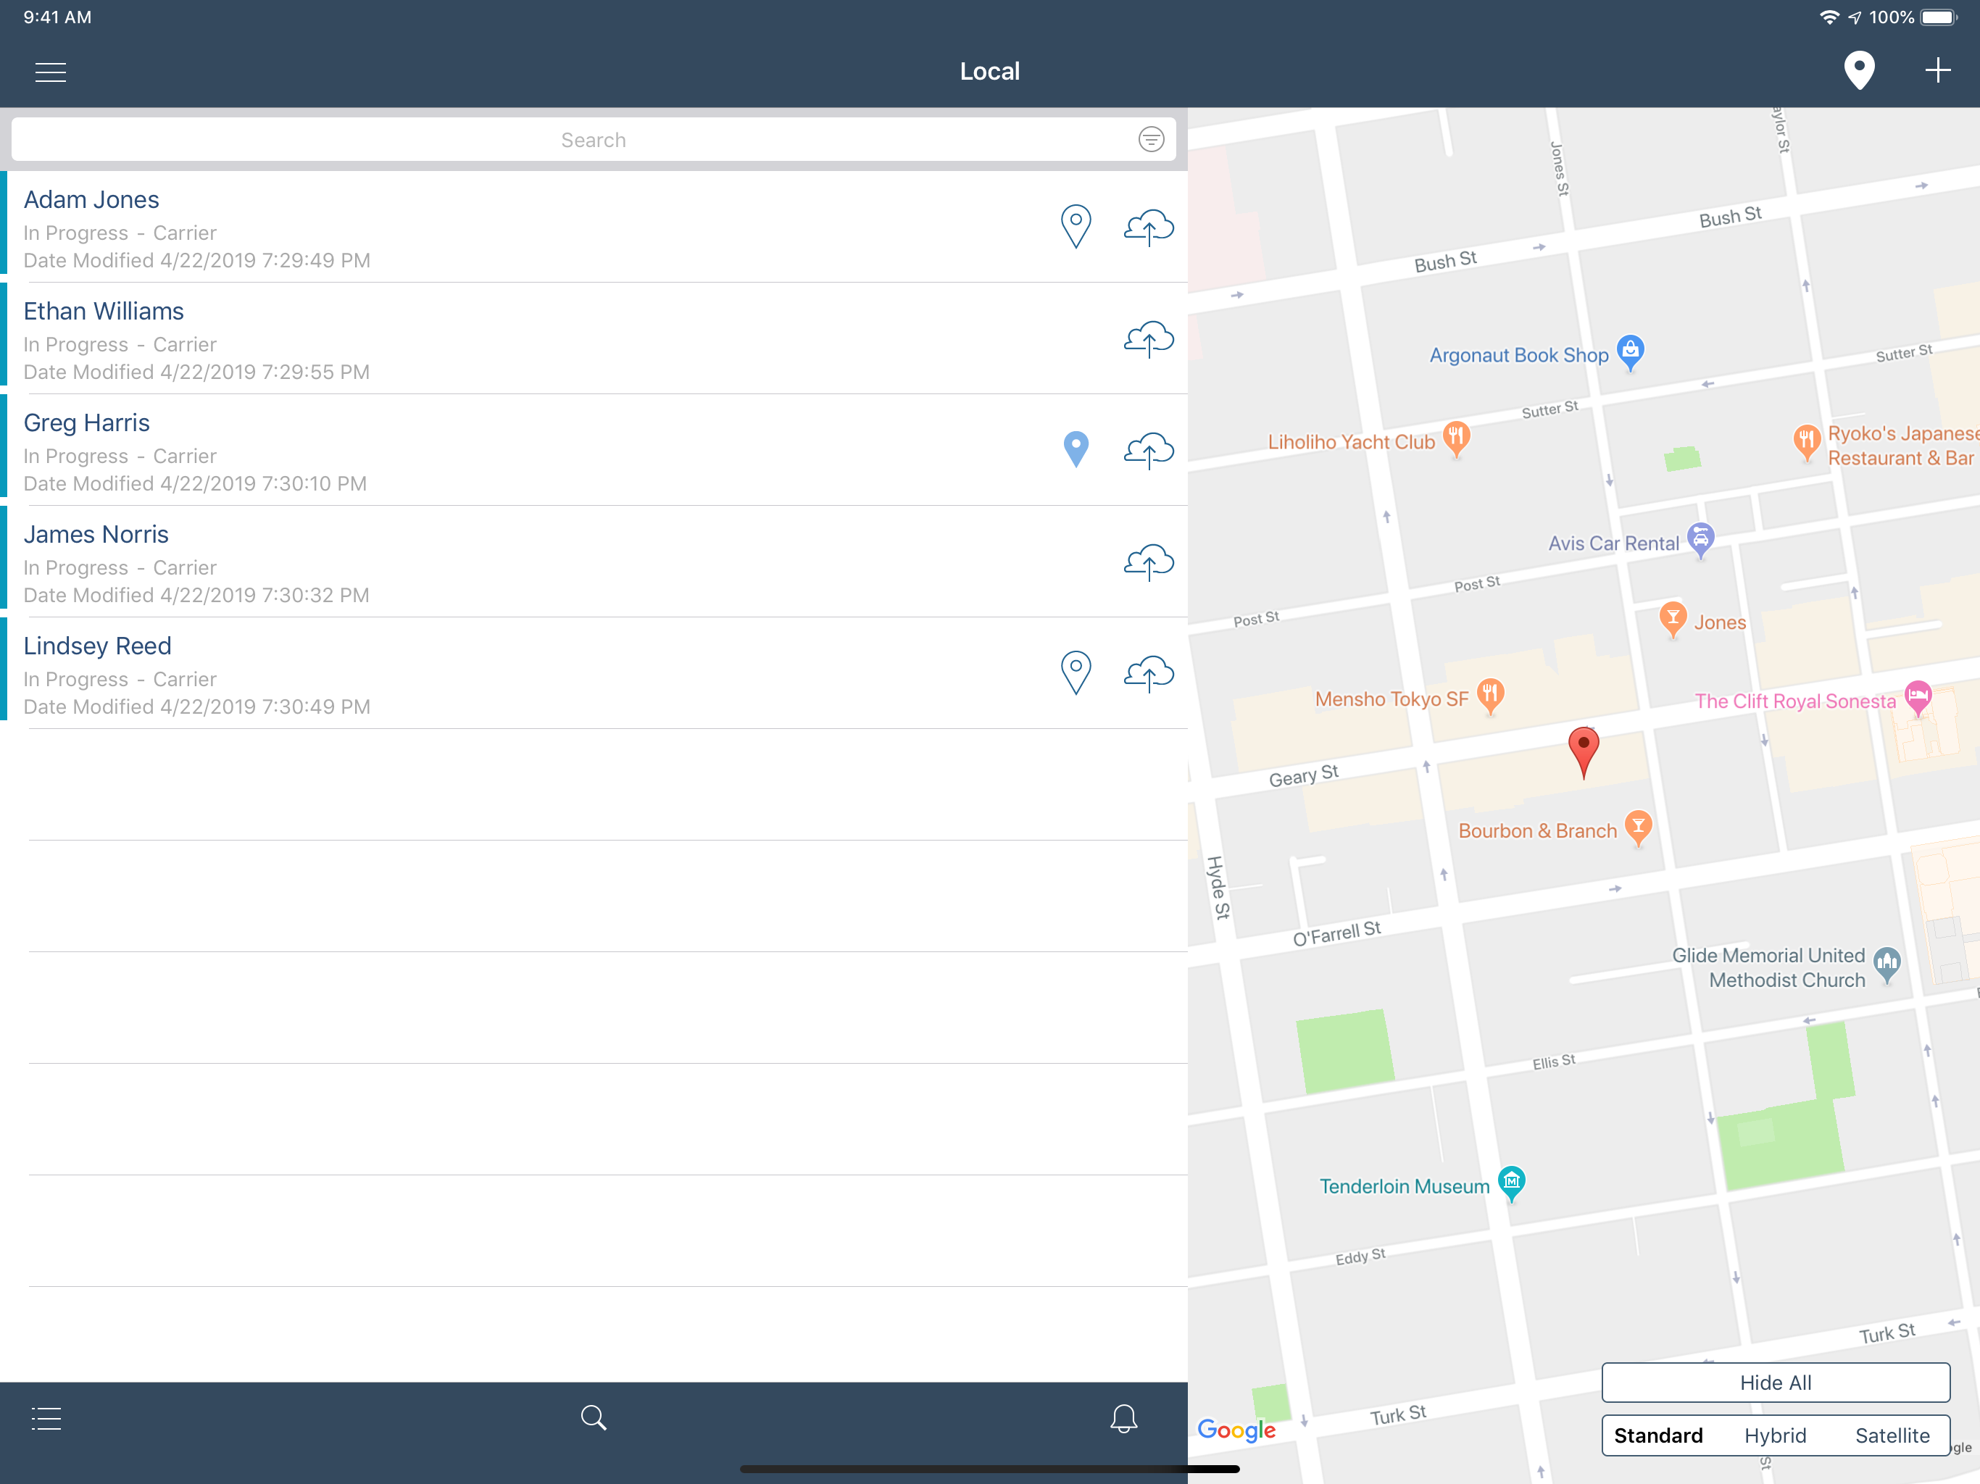Open the Greg Harris record
This screenshot has height=1484, width=1980.
(594, 450)
